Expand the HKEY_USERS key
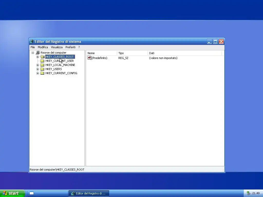 37,69
